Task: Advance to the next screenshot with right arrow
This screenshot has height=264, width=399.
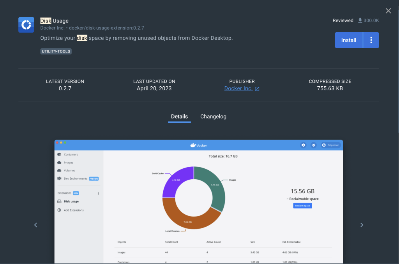Action: pos(362,225)
